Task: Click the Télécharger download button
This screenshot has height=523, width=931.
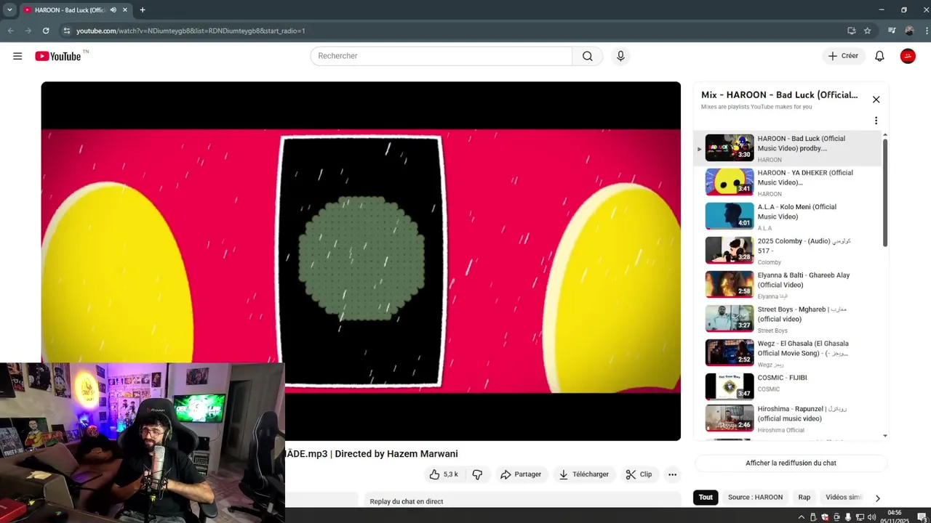Action: click(x=583, y=474)
